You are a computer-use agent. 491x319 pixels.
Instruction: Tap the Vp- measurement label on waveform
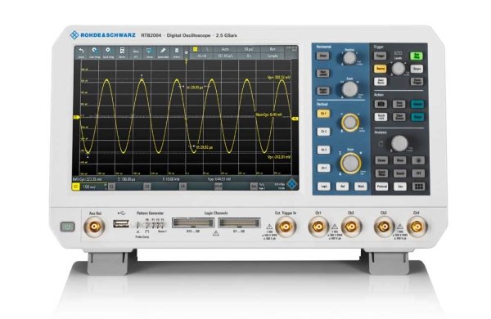tap(279, 156)
